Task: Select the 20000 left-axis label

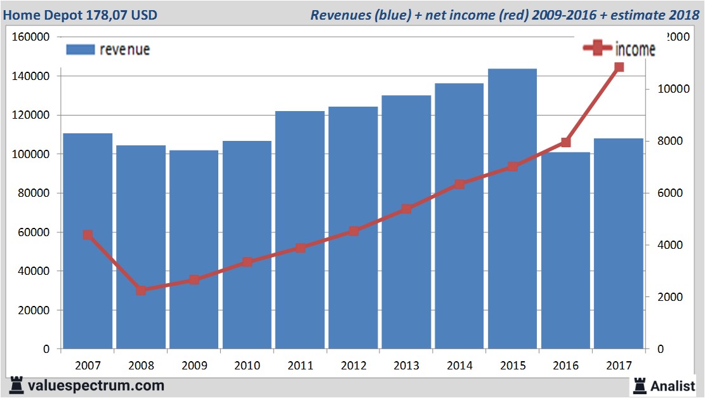Action: [34, 310]
